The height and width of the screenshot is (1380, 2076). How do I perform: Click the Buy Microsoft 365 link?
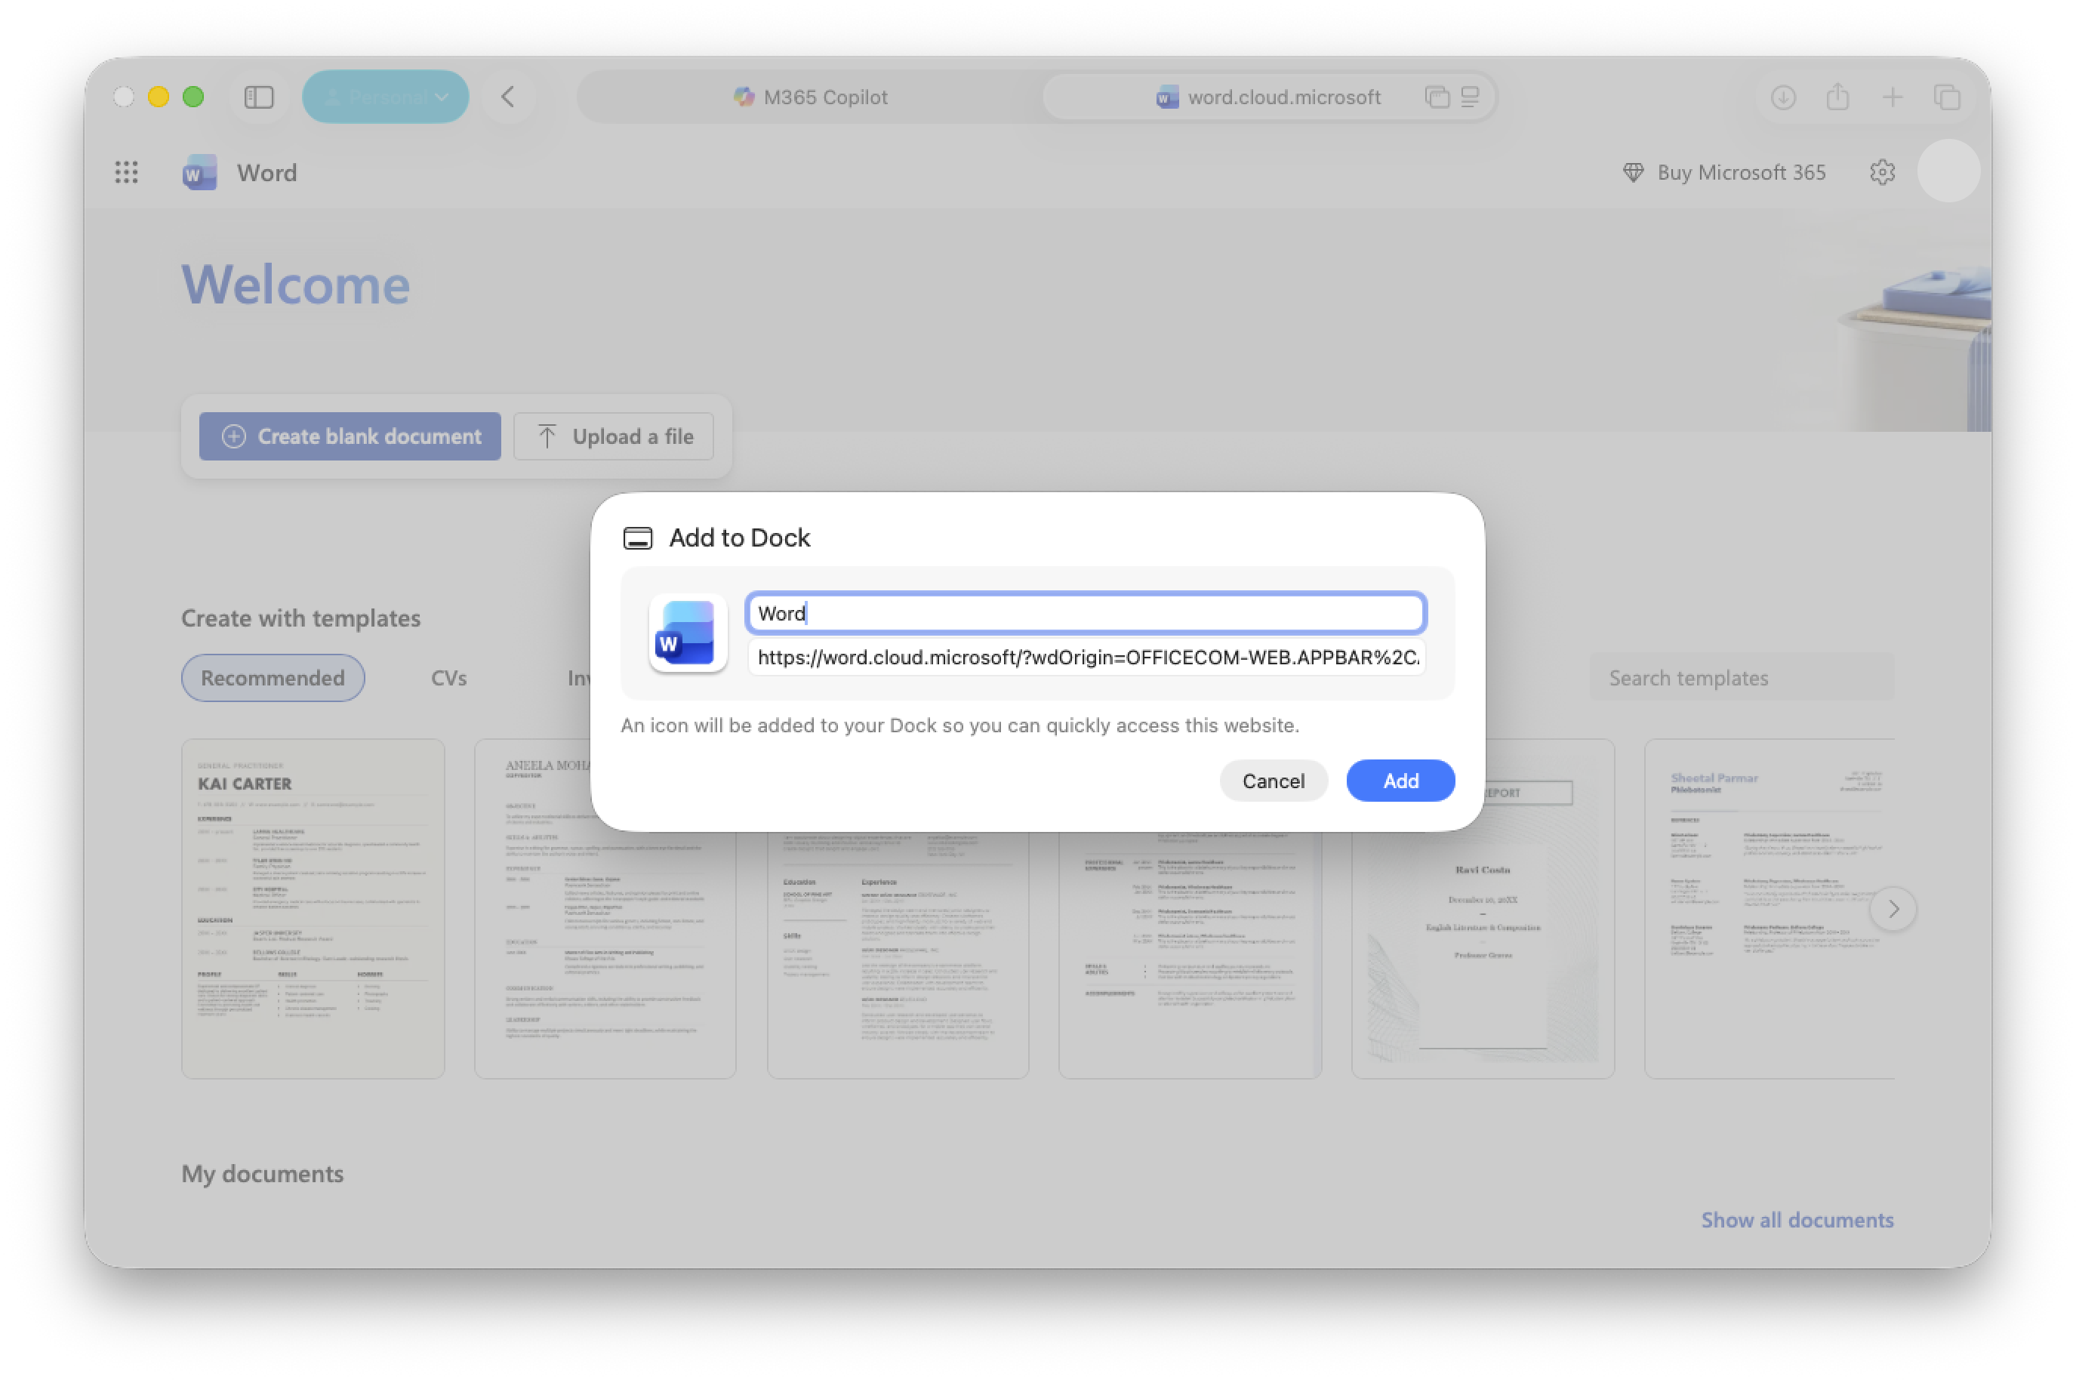(x=1723, y=172)
